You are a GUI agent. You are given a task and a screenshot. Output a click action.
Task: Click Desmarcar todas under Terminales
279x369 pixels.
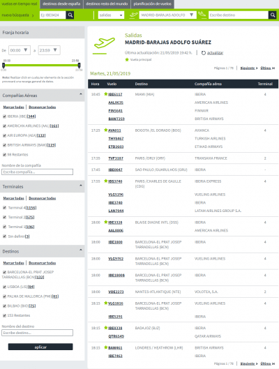43,198
